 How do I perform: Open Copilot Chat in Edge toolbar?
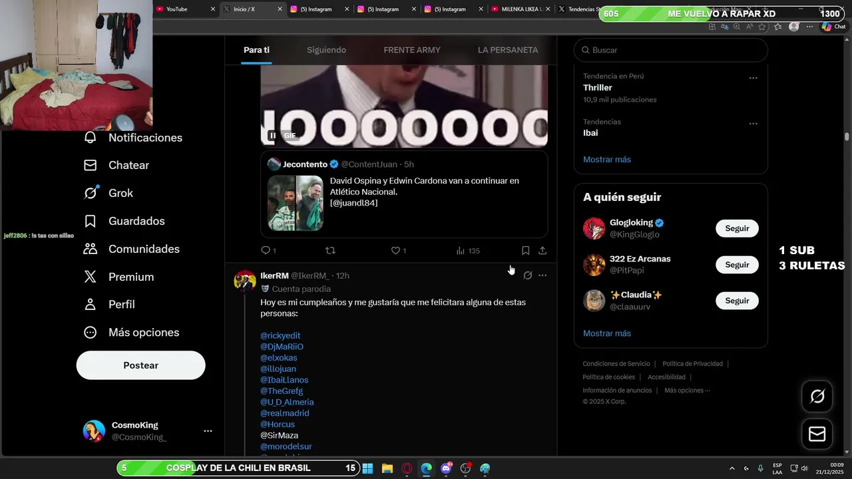pyautogui.click(x=833, y=27)
